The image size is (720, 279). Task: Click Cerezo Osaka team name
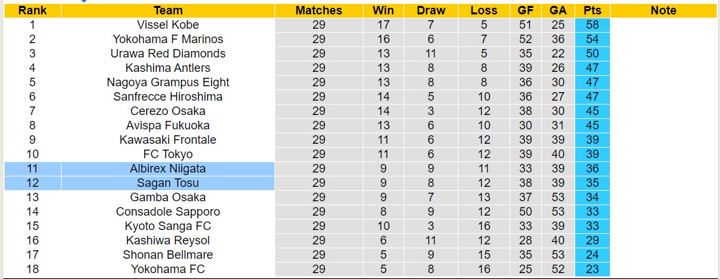[168, 111]
